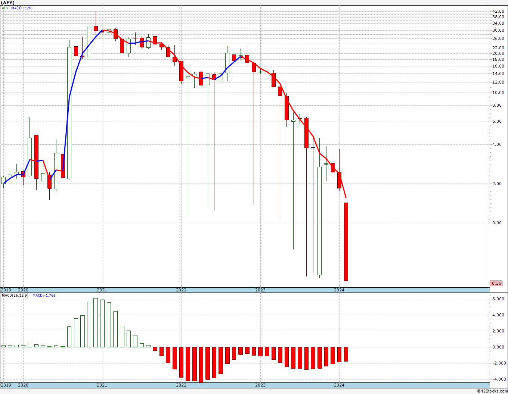The width and height of the screenshot is (508, 394).
Task: Click the 0.000 MACD axis label
Action: click(x=498, y=347)
